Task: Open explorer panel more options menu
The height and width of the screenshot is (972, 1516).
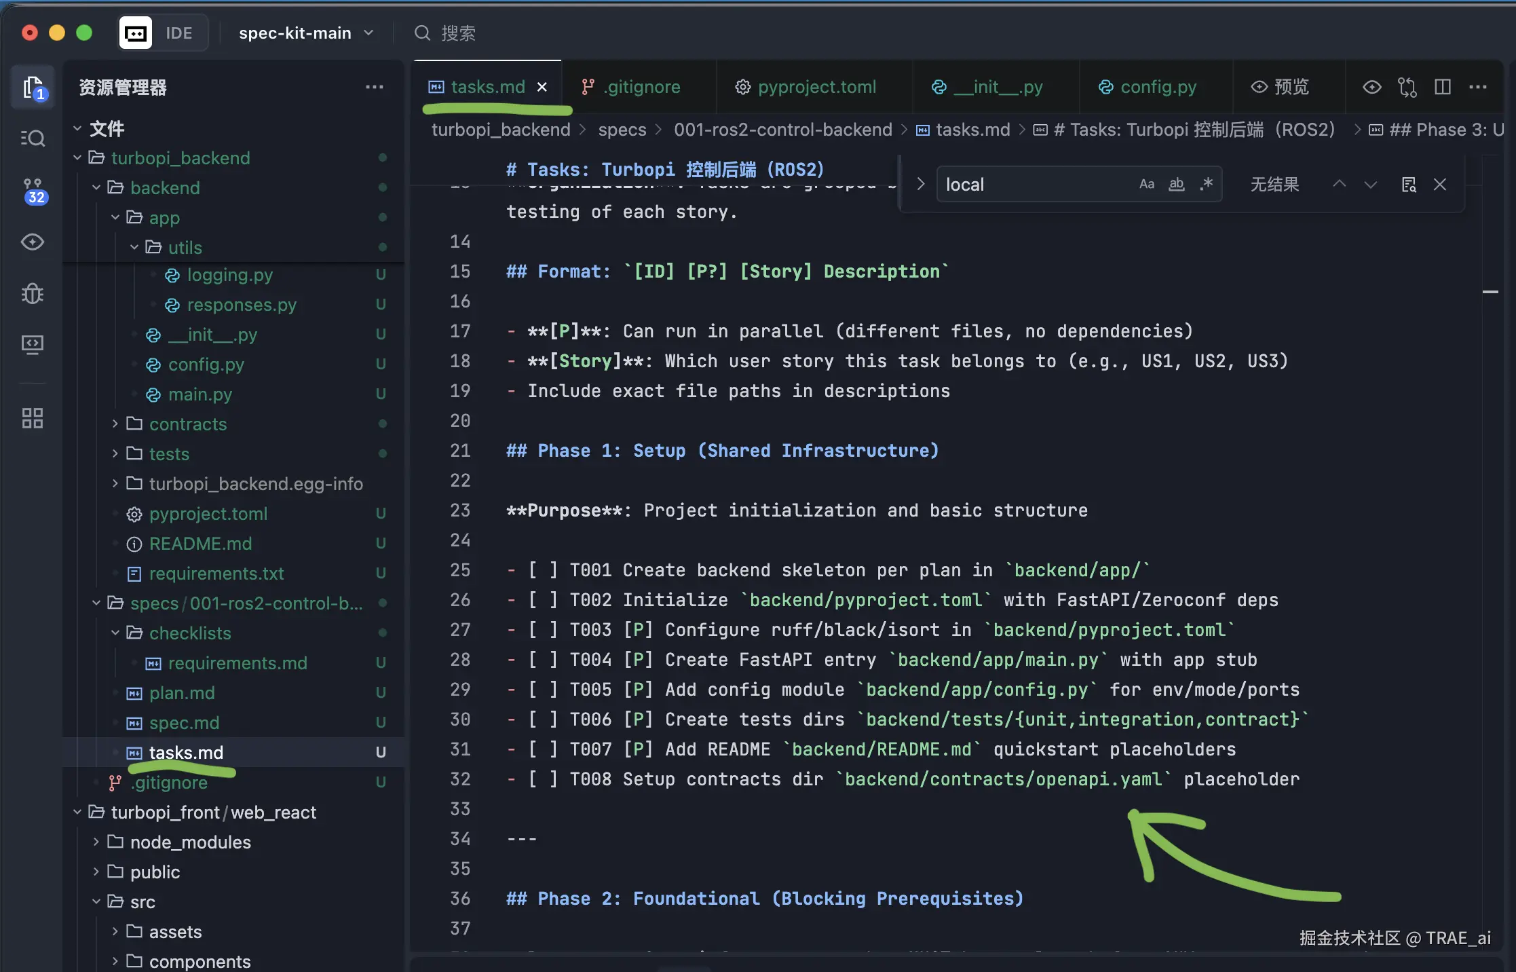Action: 374,87
